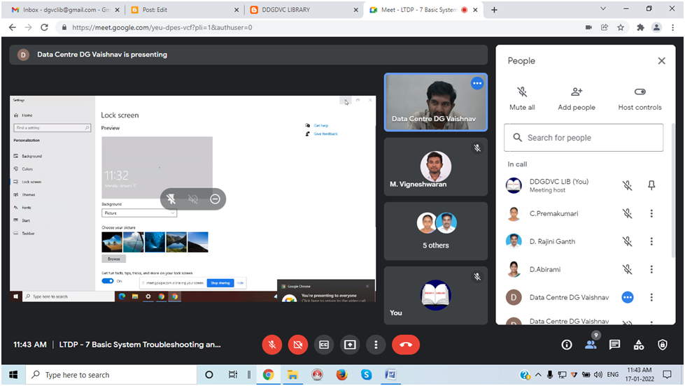The image size is (685, 386).
Task: Click Chrome profile avatar icon
Action: tap(656, 27)
